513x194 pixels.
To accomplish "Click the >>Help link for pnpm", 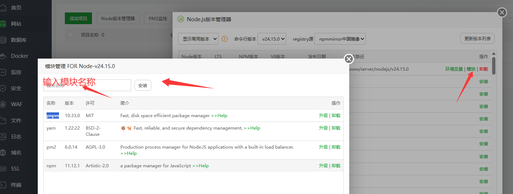I will 219,116.
